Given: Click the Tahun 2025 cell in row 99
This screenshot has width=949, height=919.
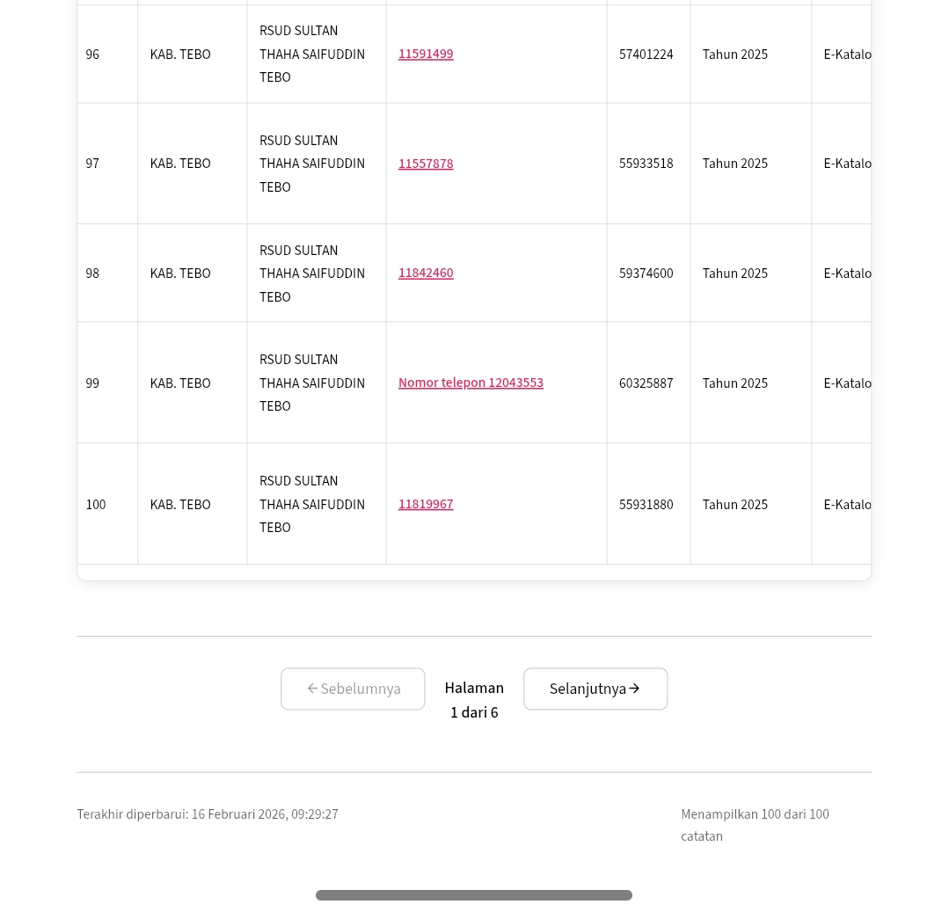Looking at the screenshot, I should (734, 383).
